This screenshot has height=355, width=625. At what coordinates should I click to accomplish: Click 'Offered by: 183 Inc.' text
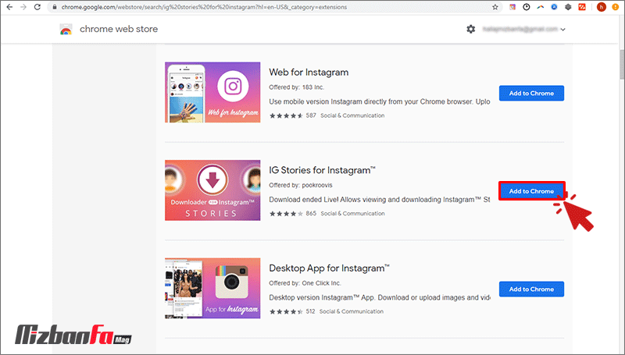point(297,87)
